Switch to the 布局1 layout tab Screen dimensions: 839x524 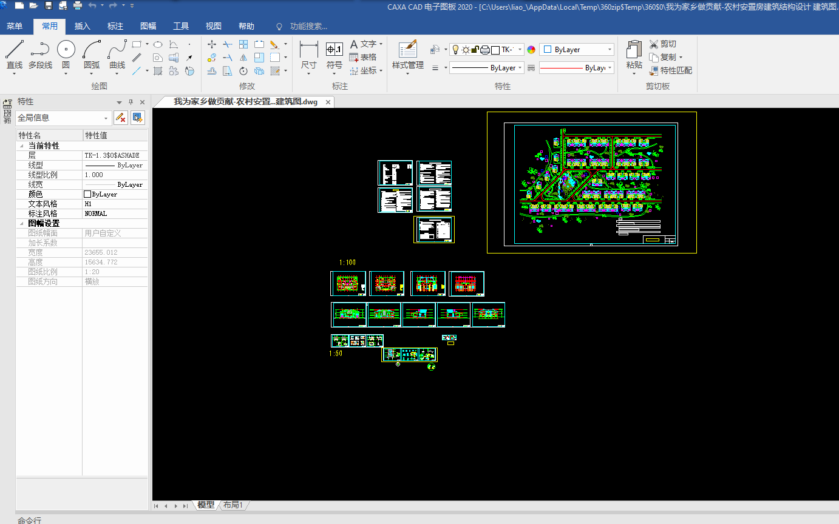coord(233,505)
